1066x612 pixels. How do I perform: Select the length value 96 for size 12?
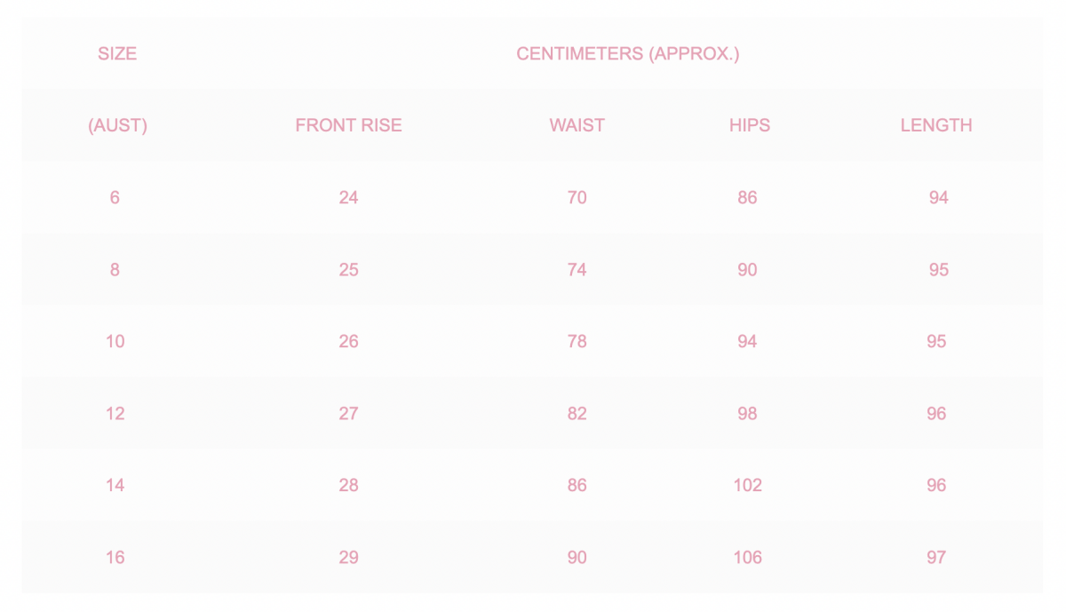pos(936,413)
